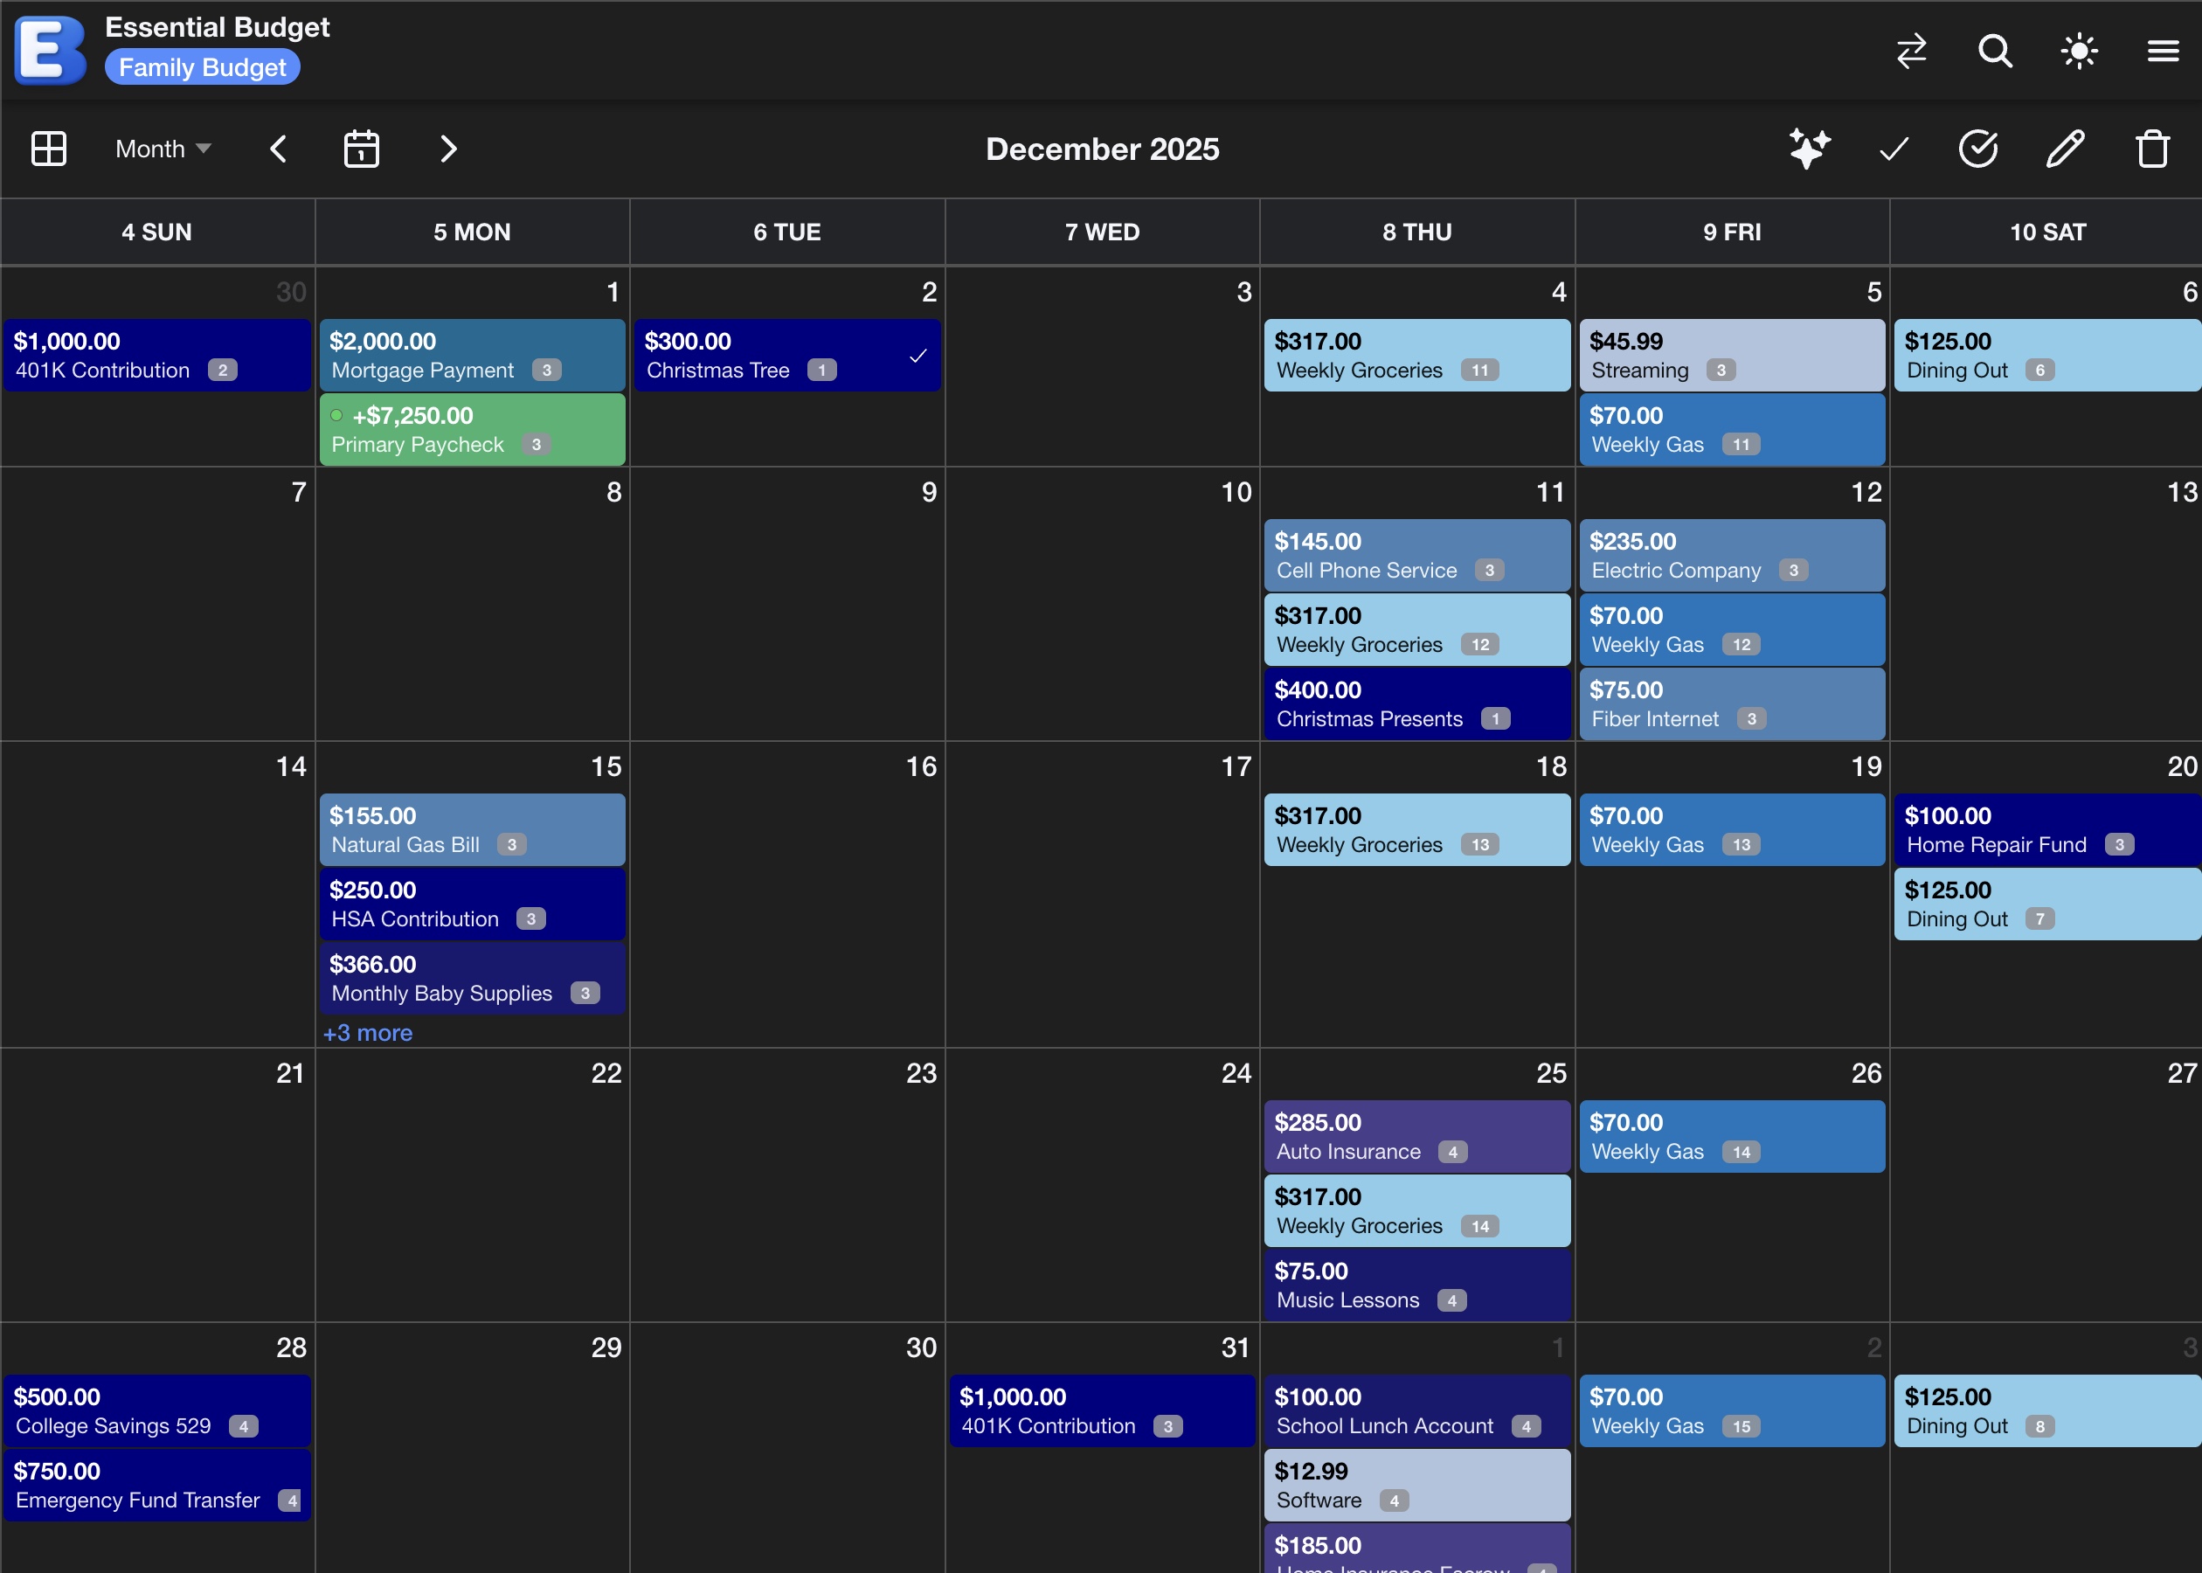Toggle light/dark theme sun icon
Image resolution: width=2202 pixels, height=1573 pixels.
tap(2079, 51)
